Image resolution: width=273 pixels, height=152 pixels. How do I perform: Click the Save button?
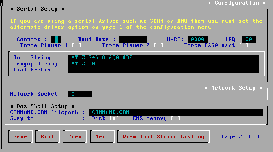[x=20, y=136]
